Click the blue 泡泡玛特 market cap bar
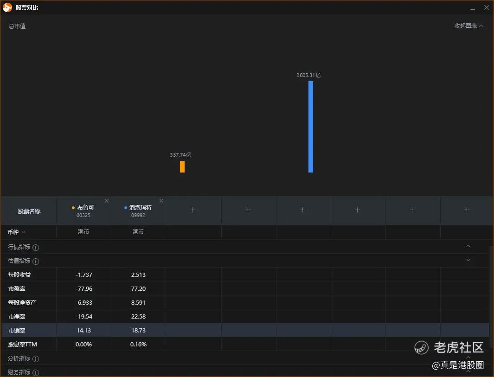494x377 pixels. tap(311, 127)
